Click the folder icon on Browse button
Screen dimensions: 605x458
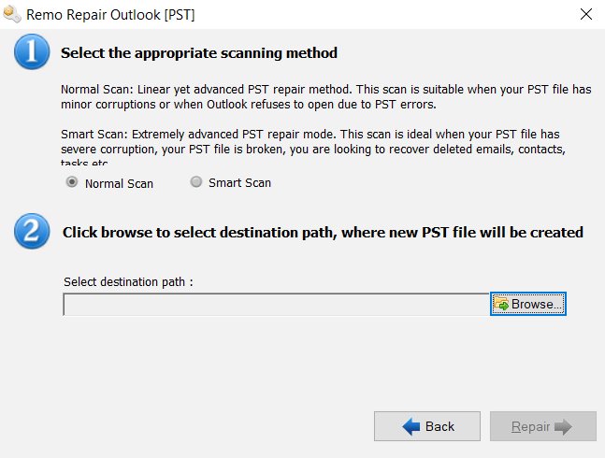pyautogui.click(x=501, y=305)
